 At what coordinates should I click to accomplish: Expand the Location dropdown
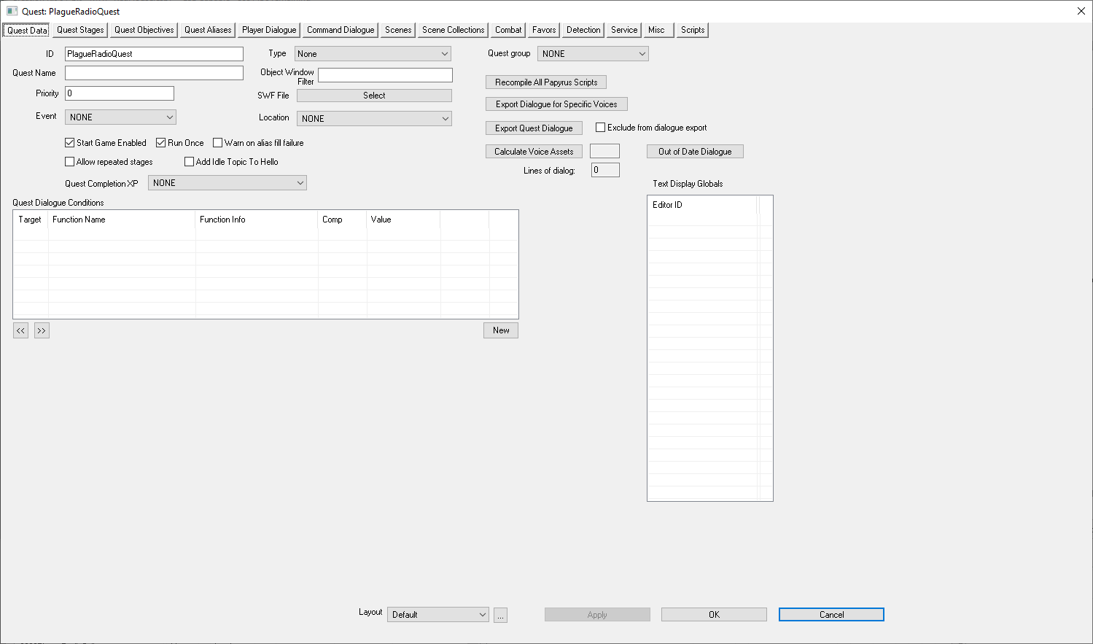[374, 119]
